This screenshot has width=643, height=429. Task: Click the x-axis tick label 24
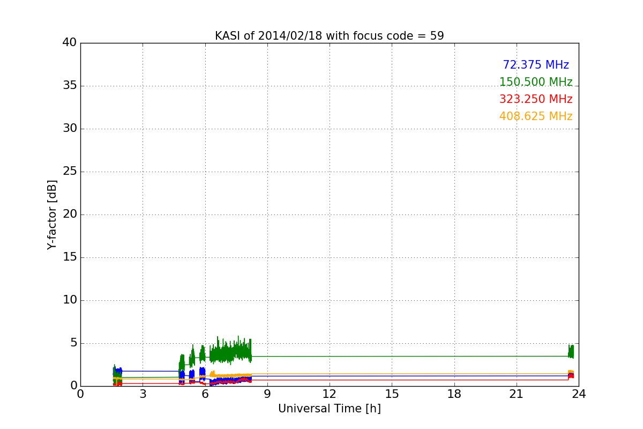pos(579,394)
